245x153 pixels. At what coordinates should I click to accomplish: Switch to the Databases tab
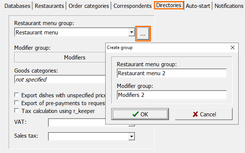[x=17, y=6]
